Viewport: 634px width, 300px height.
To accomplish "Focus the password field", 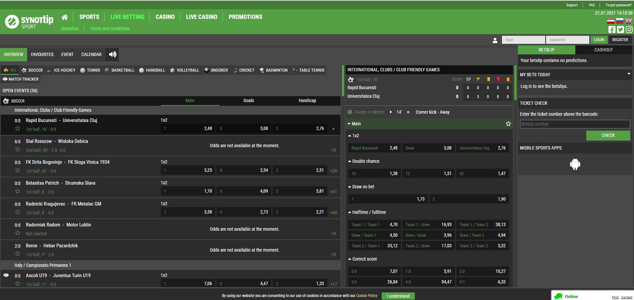I will (567, 40).
